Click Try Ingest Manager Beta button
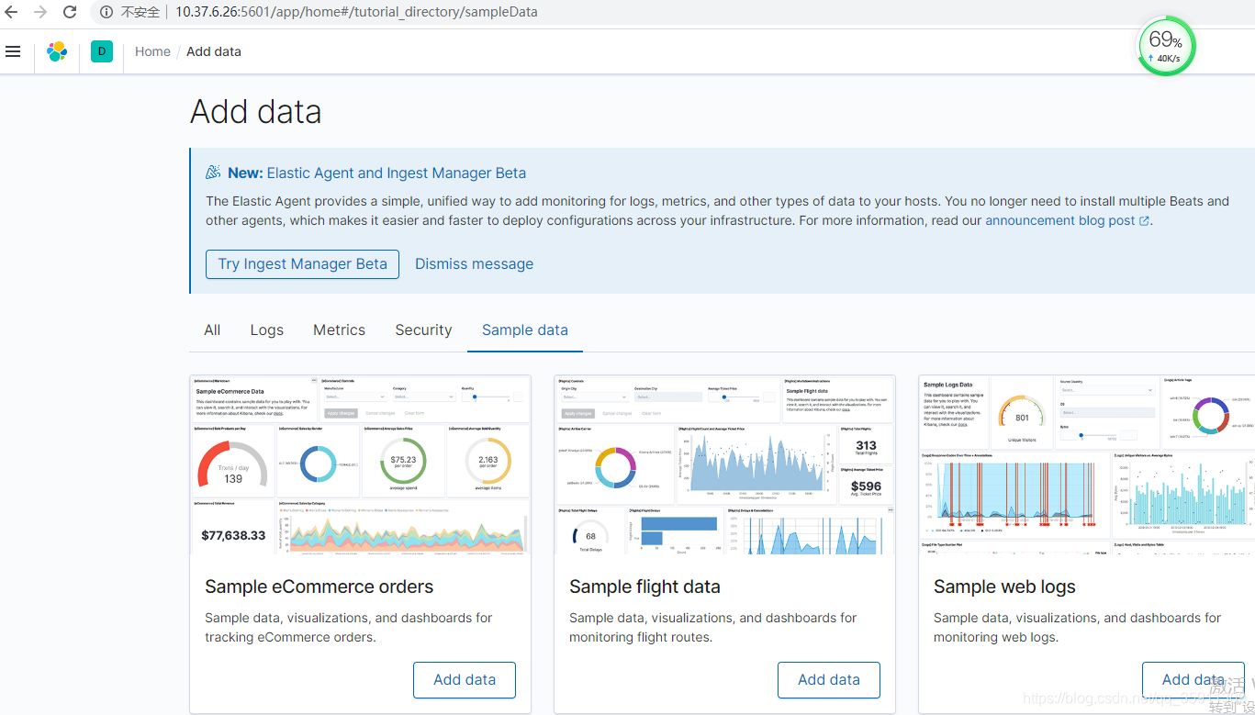Image resolution: width=1255 pixels, height=715 pixels. click(x=302, y=263)
